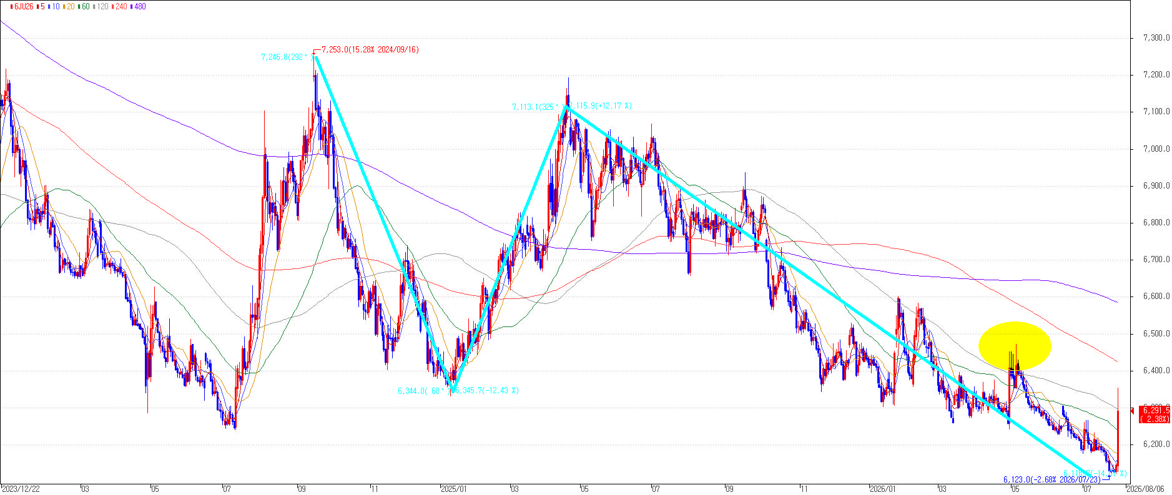Click the 2026/08/06 end date label

[x=1146, y=489]
